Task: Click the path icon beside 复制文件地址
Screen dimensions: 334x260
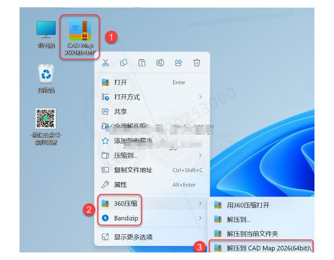Action: coord(105,170)
